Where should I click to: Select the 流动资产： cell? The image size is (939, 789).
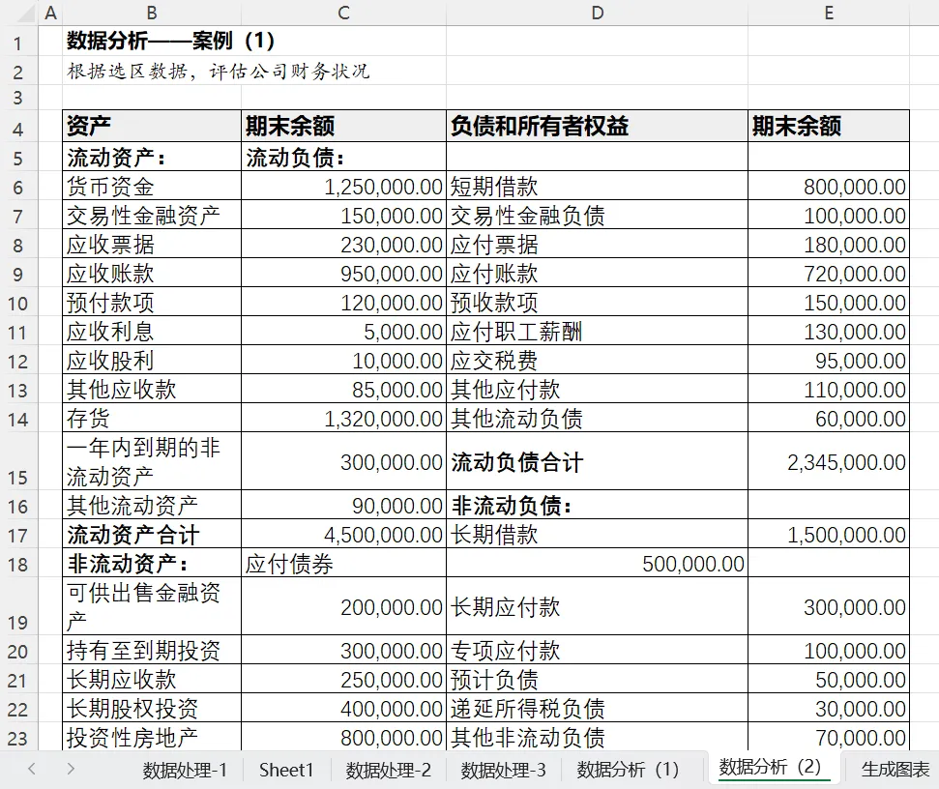[x=152, y=157]
